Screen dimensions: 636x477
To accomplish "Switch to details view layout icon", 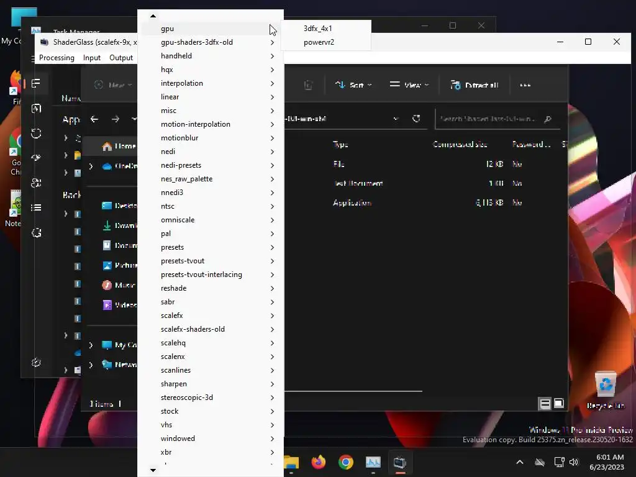I will pyautogui.click(x=545, y=404).
